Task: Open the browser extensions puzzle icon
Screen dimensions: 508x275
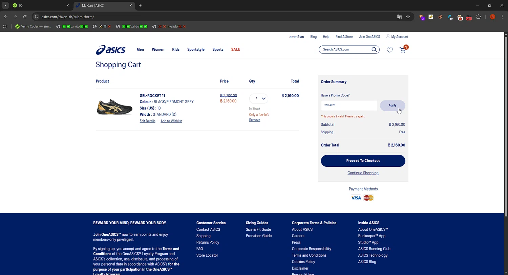Action: tap(479, 17)
